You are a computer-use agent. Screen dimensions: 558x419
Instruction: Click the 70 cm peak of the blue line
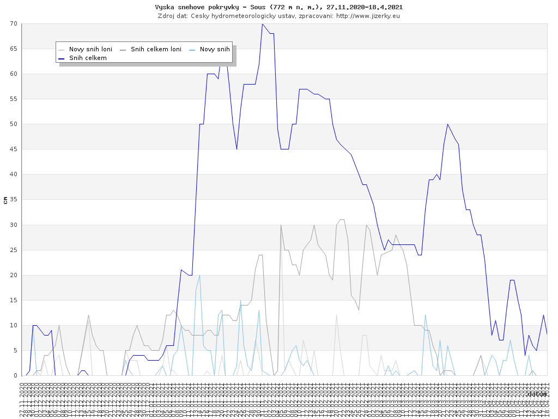click(x=262, y=24)
